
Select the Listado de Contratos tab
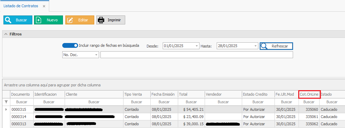pyautogui.click(x=21, y=6)
